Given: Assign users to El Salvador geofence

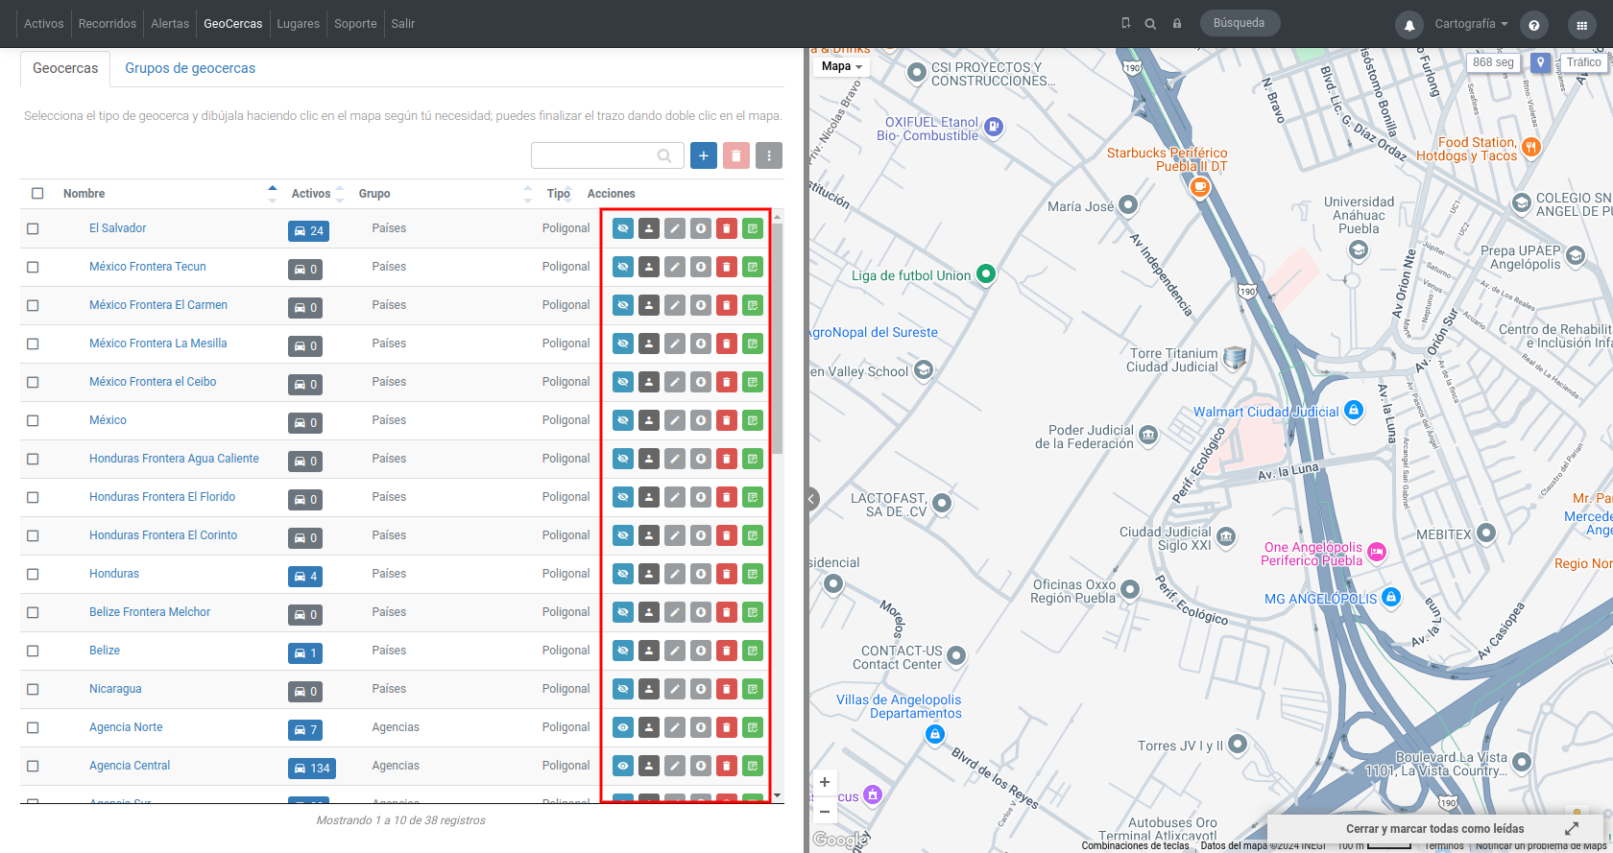Looking at the screenshot, I should (649, 228).
